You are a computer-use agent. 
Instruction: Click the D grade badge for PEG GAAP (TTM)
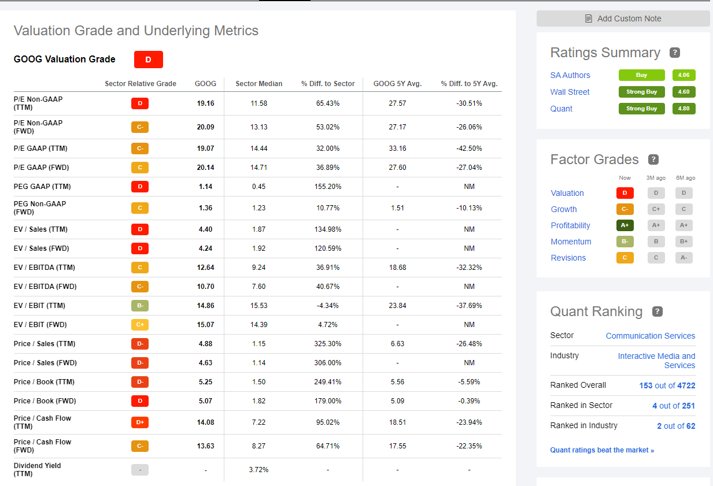pos(140,187)
